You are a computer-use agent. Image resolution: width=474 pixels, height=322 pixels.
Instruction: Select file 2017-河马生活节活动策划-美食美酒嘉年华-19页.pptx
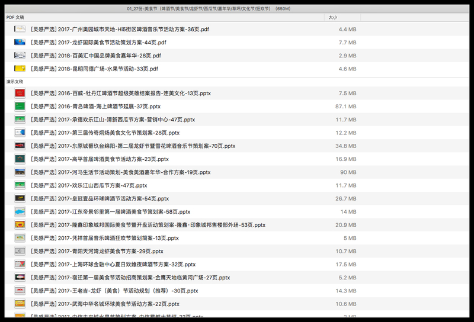pyautogui.click(x=121, y=172)
